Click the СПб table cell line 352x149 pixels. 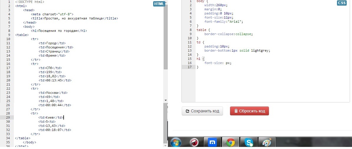point(50,68)
